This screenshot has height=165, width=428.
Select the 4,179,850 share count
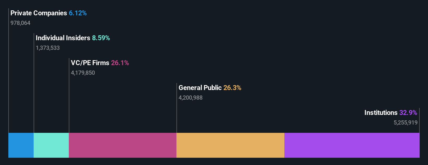pos(83,73)
